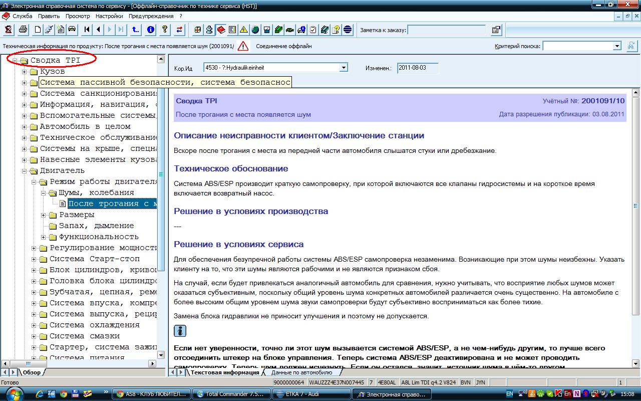
Task: Click the red warning triangle beside the product info
Action: pyautogui.click(x=243, y=46)
